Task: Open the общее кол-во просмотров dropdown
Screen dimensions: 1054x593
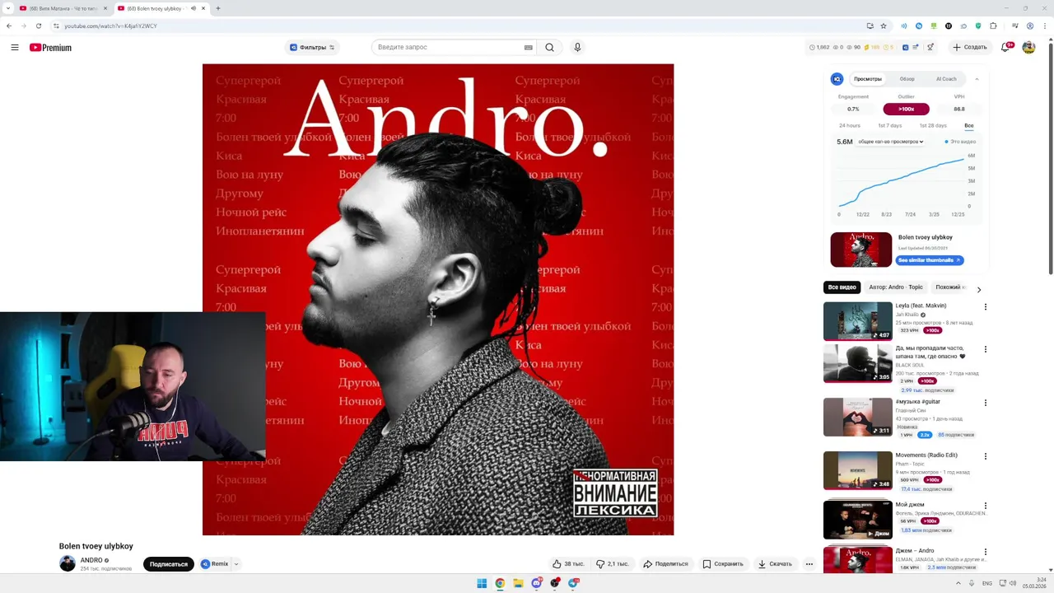Action: click(x=890, y=142)
